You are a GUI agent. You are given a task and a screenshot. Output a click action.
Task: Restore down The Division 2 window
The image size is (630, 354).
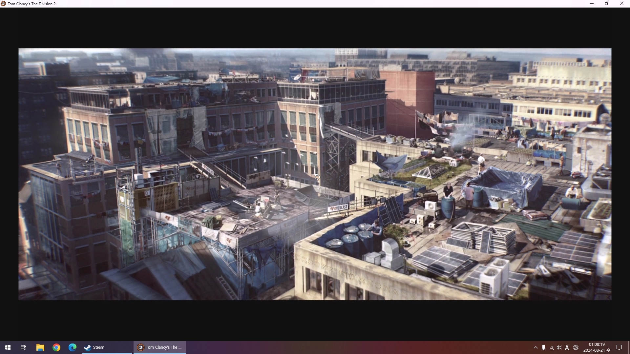click(607, 4)
